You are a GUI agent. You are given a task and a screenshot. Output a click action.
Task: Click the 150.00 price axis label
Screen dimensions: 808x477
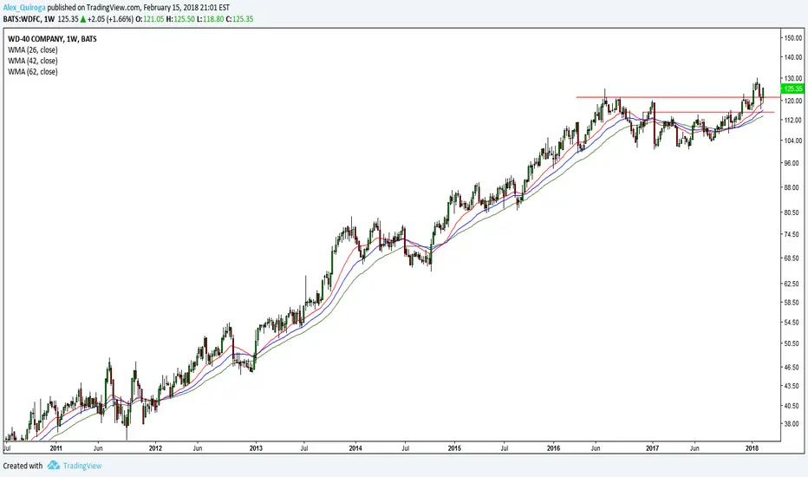click(793, 37)
